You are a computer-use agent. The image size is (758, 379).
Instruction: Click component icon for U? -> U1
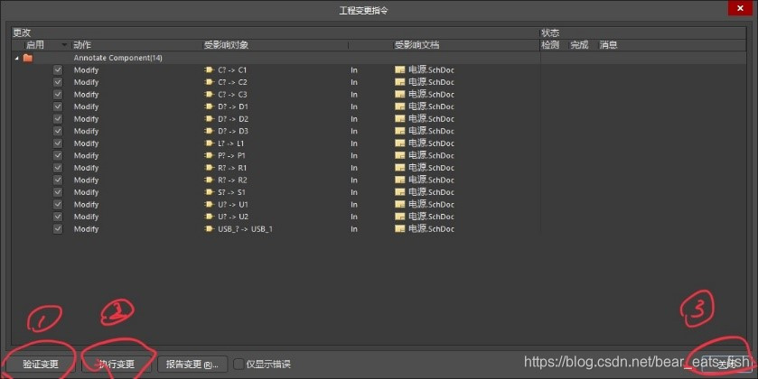(x=209, y=205)
